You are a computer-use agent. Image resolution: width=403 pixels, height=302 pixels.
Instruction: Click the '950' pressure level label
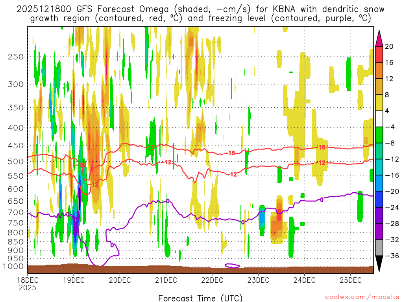pyautogui.click(x=16, y=259)
